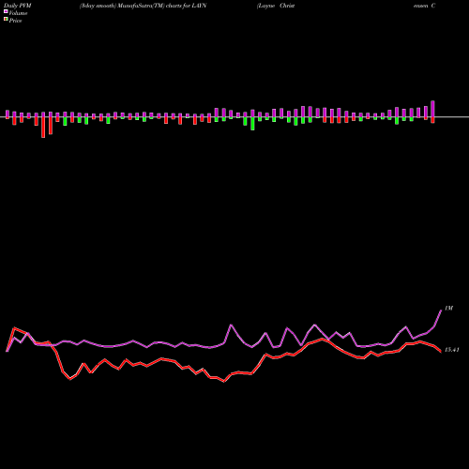Click the '15.41' price end label
The image size is (469, 469).
(x=452, y=350)
